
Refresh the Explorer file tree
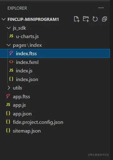(95, 19)
